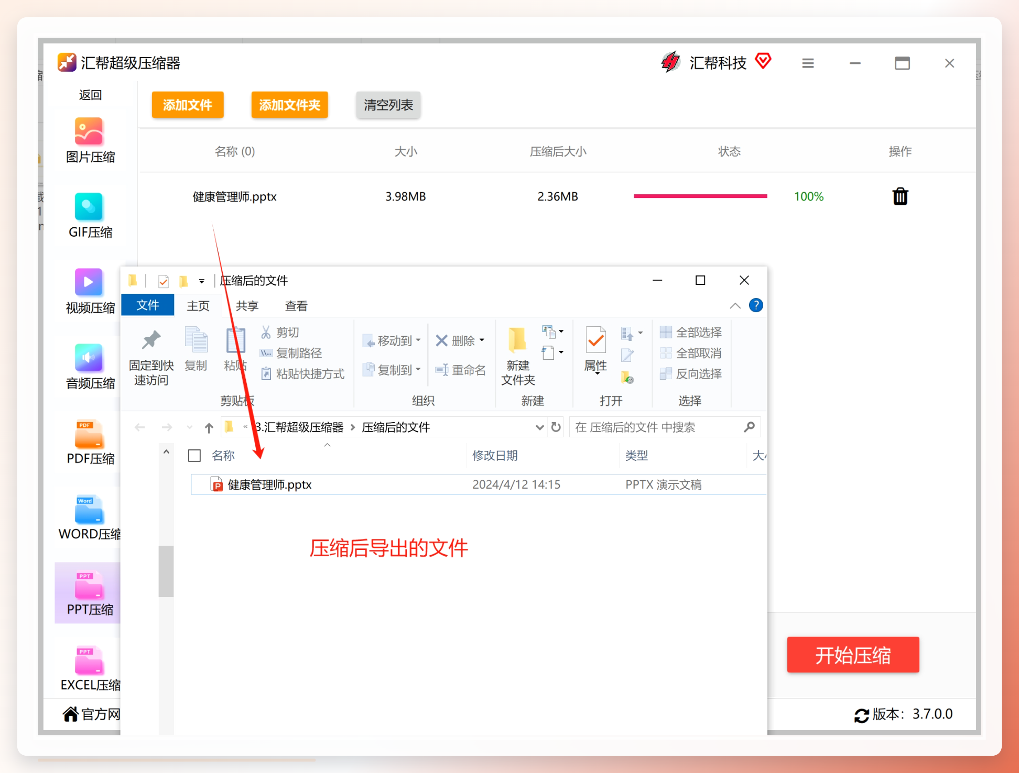Viewport: 1019px width, 773px height.
Task: Go up one folder level arrow
Action: 209,428
